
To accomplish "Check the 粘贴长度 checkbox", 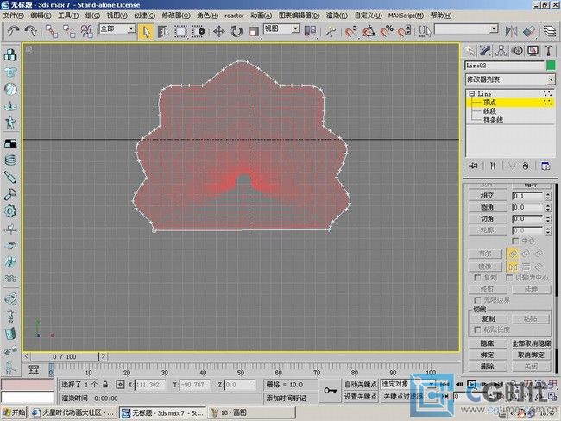I will point(477,330).
